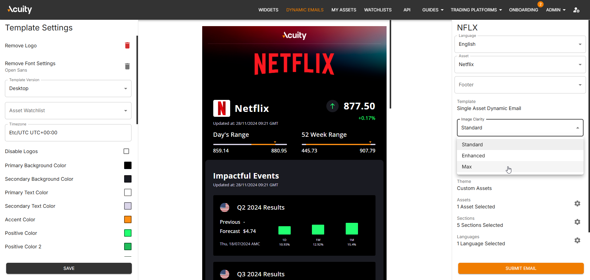Click the 5 Sections Selected text
Screen dimensions: 590x280
click(480, 225)
